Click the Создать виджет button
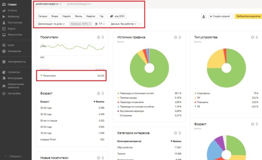The width and height of the screenshot is (262, 160). click(x=220, y=16)
